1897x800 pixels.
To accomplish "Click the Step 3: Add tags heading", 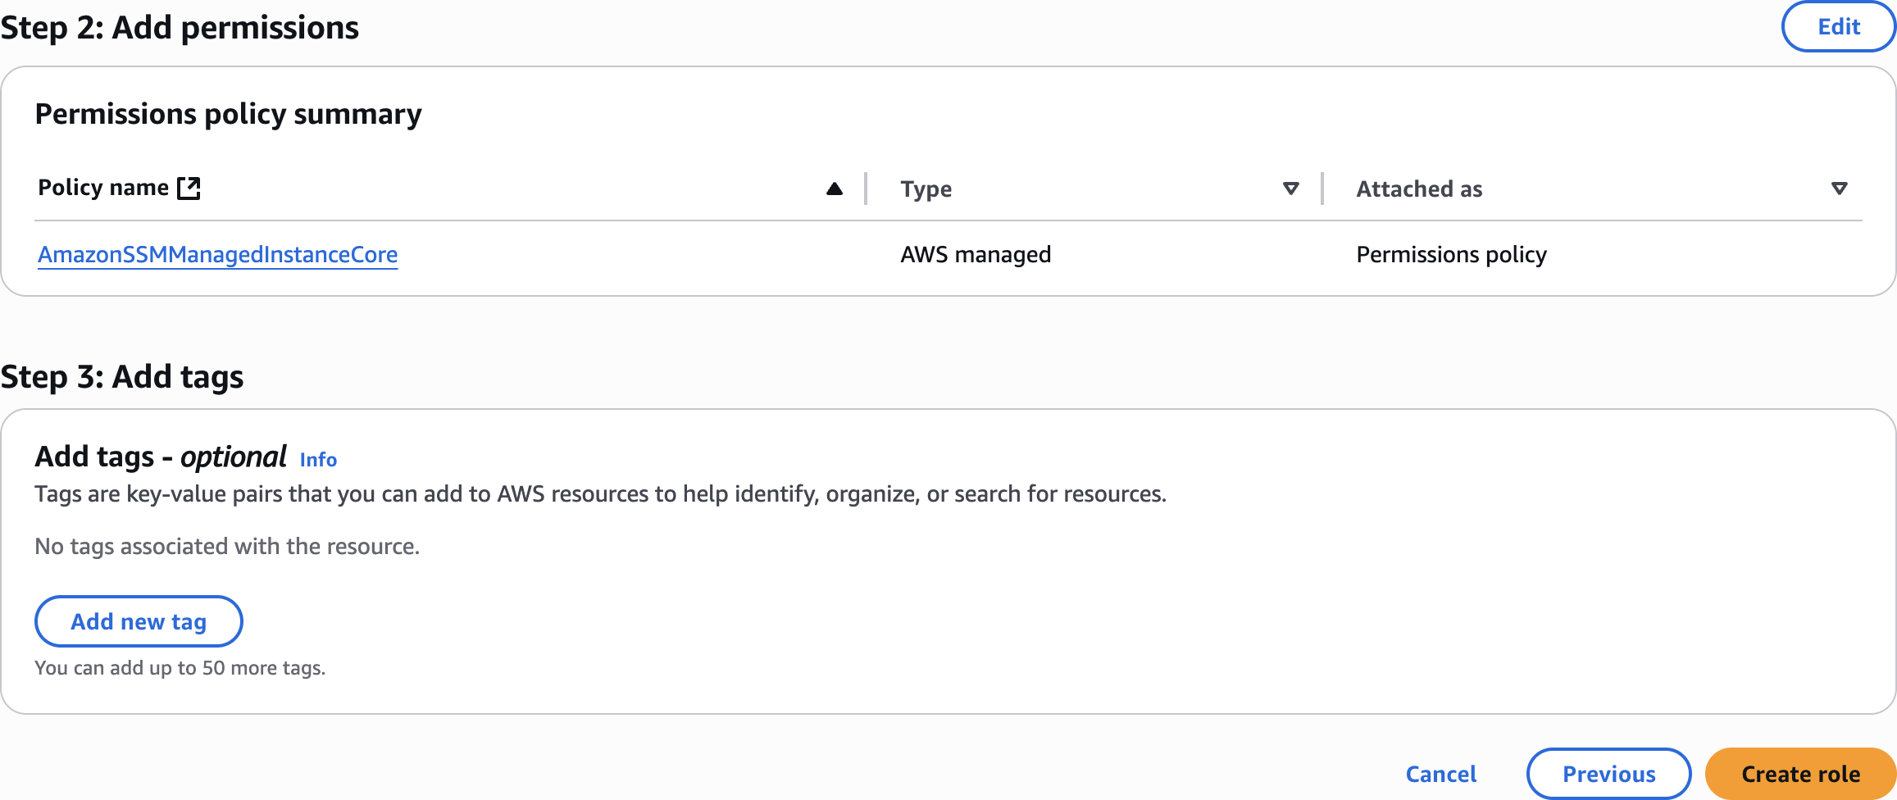I will click(122, 377).
